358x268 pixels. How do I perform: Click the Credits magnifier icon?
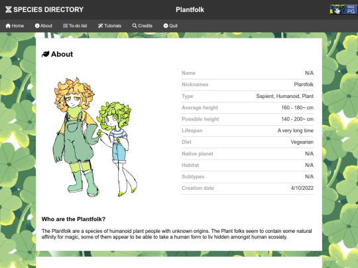[135, 26]
